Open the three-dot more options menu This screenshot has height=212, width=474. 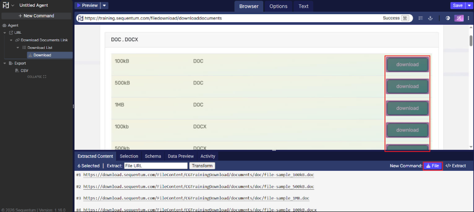(469, 18)
